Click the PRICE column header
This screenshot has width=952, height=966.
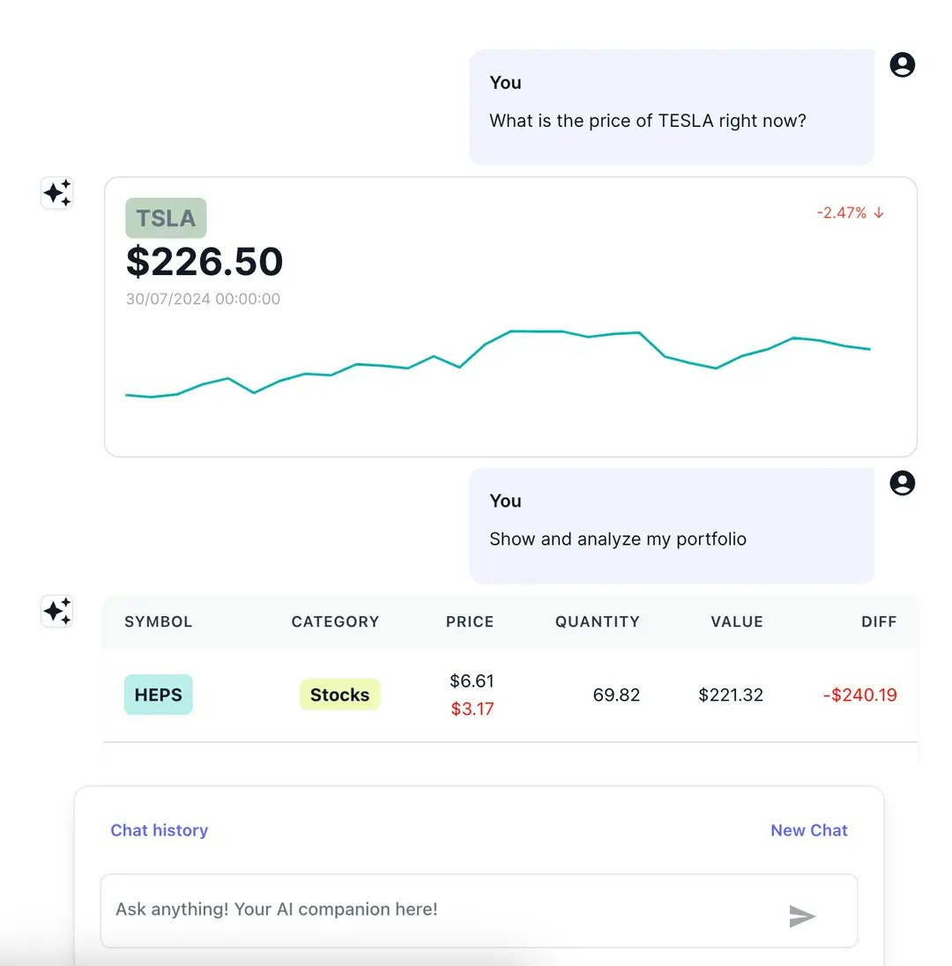[470, 621]
